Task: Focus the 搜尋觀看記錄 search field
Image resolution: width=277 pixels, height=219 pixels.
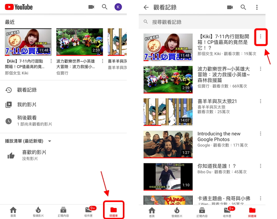Action: (202, 22)
